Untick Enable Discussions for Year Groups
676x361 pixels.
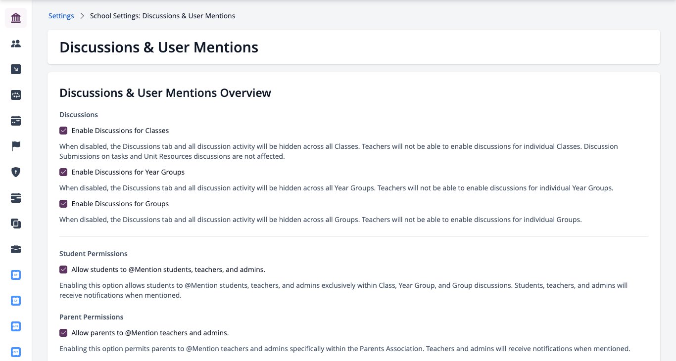tap(63, 172)
